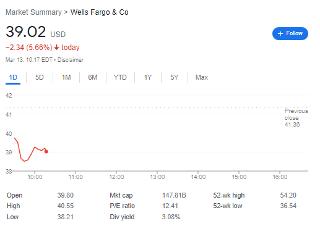Select the YTD chart tab

pos(120,77)
